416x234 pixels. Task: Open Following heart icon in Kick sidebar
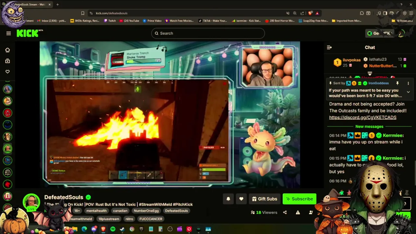[7, 71]
